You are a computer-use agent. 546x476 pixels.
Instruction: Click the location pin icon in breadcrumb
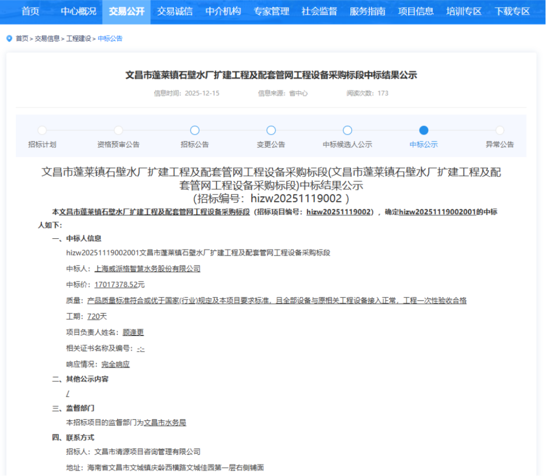point(10,38)
